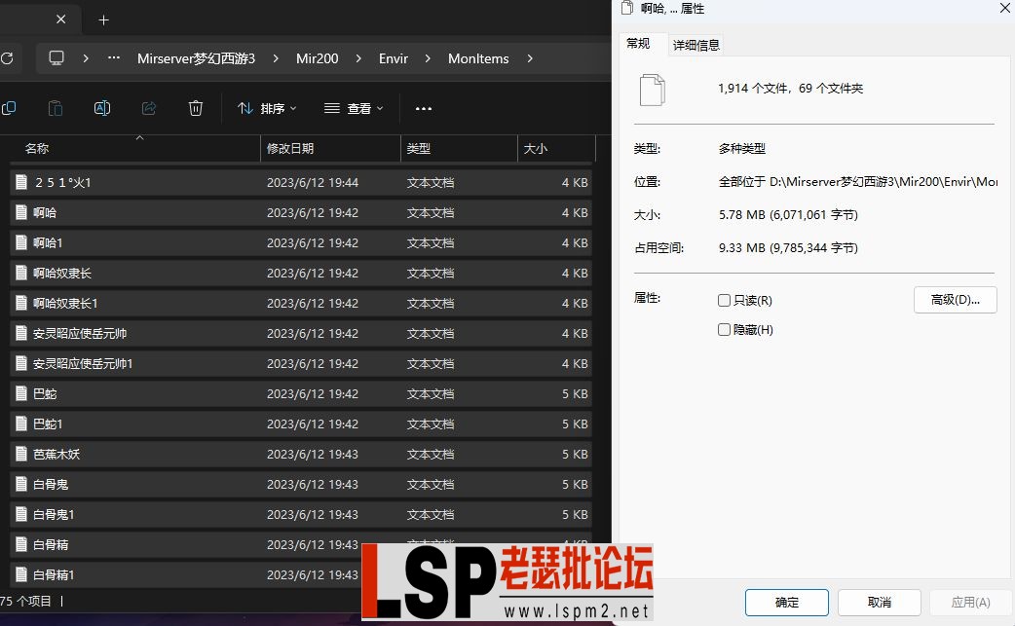Screen dimensions: 1015x626
Task: Navigate to the Envir breadcrumb folder
Action: (394, 58)
